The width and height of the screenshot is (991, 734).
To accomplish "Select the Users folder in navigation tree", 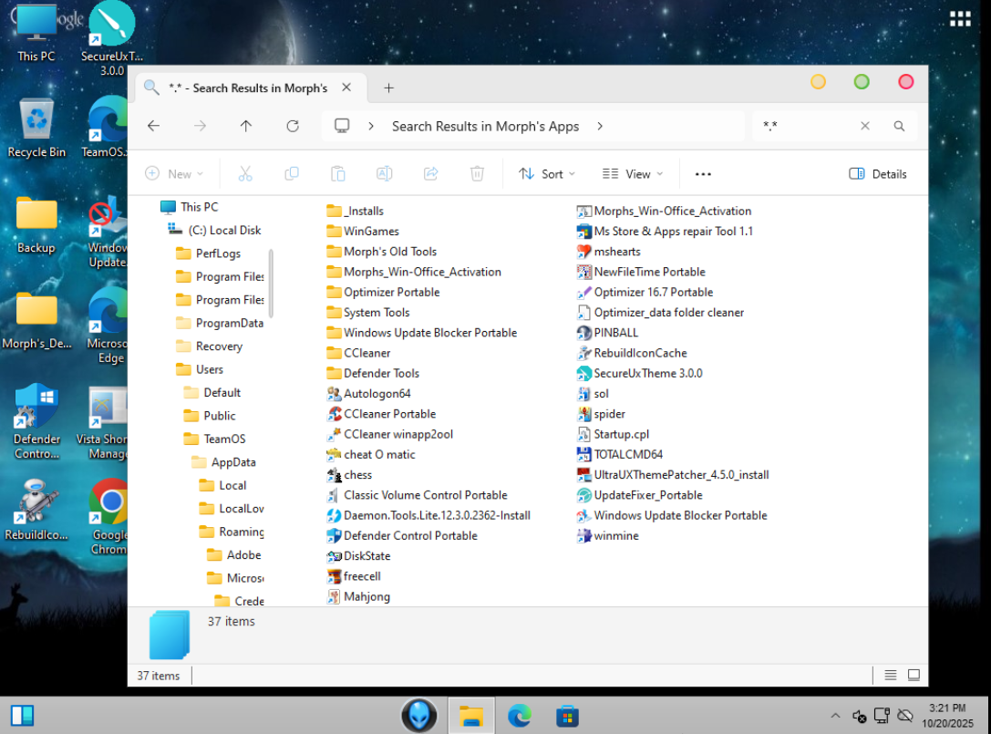I will click(209, 369).
